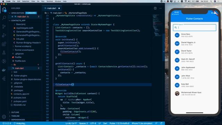Select contact Kate Bell in simulator
Viewport: 222px width, 125px height.
pos(195,85)
